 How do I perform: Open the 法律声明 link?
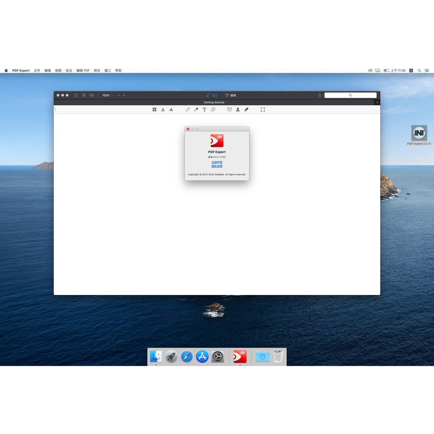tap(217, 162)
